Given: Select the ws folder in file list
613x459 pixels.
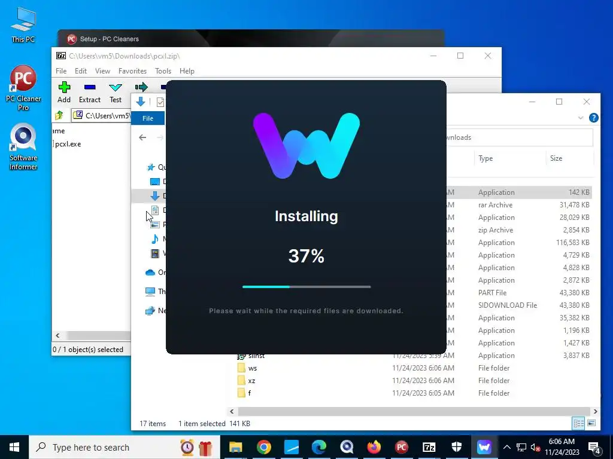Looking at the screenshot, I should pyautogui.click(x=253, y=368).
